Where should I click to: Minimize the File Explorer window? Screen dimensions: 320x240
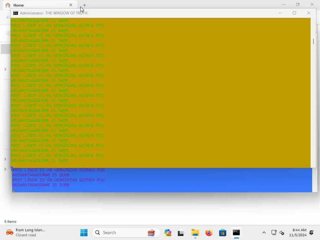coord(284,4)
